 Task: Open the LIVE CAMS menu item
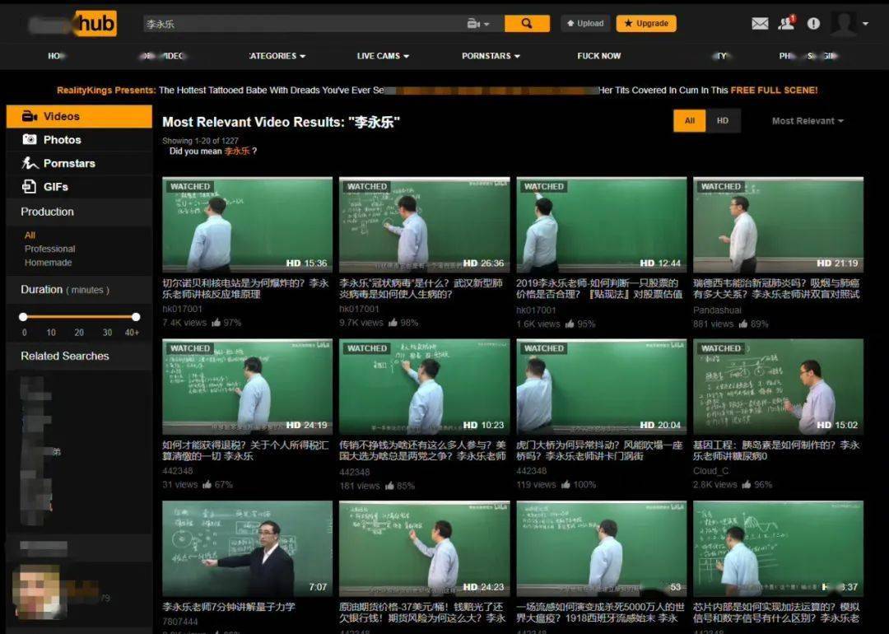click(x=383, y=56)
